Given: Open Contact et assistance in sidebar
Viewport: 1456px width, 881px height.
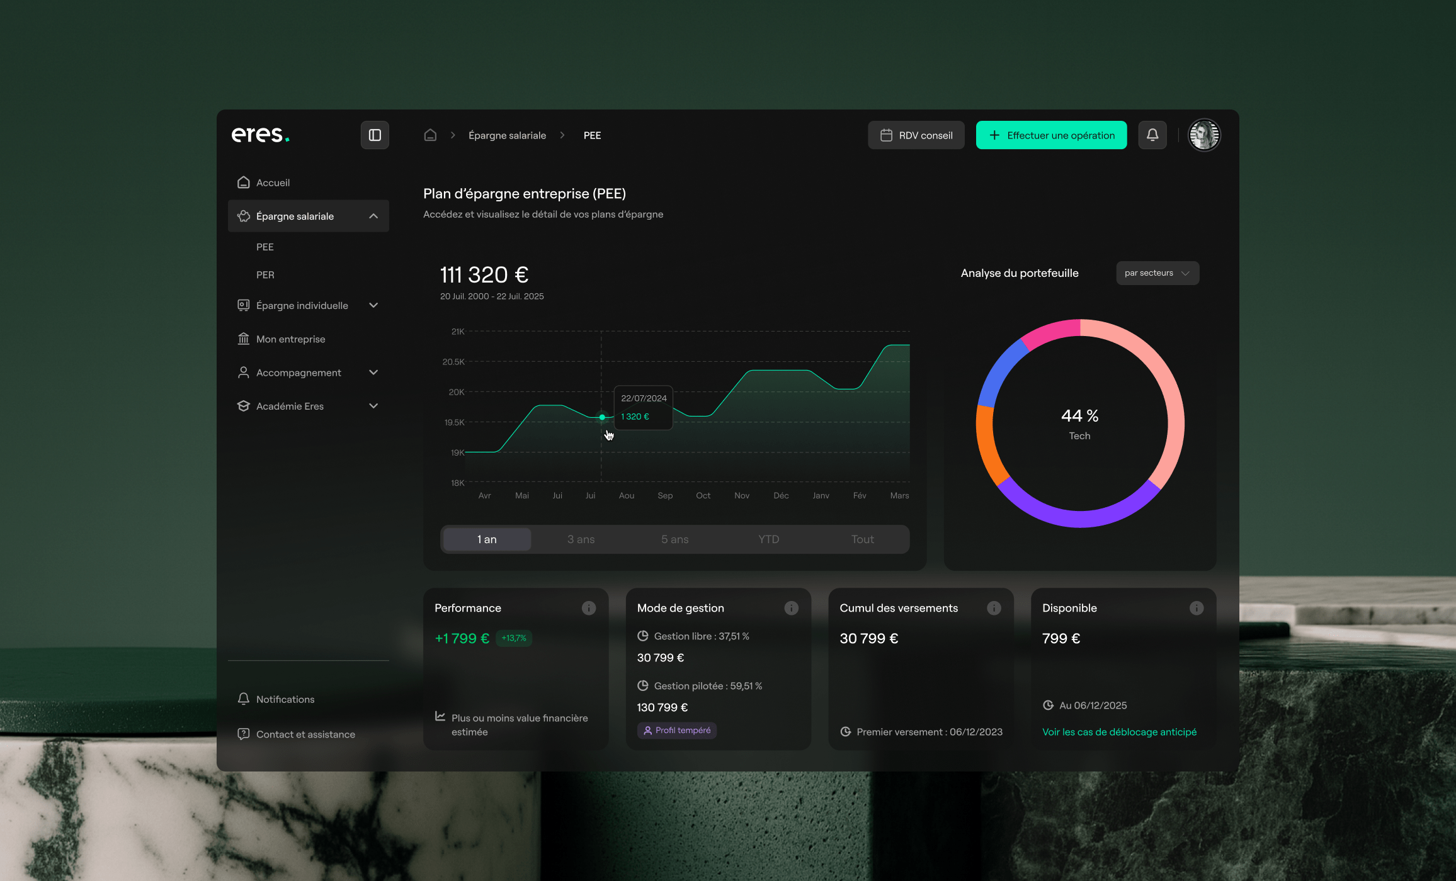Looking at the screenshot, I should click(x=305, y=734).
